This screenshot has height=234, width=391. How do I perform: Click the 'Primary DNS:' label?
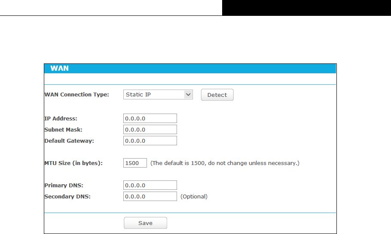pos(64,185)
